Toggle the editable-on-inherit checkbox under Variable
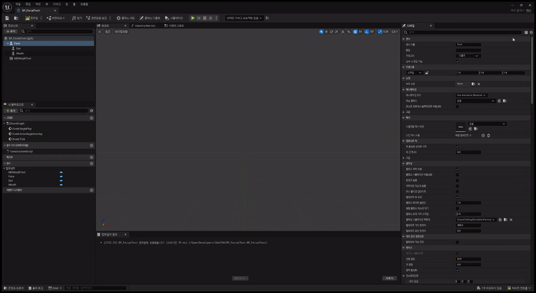The height and width of the screenshot is (293, 536). tap(458, 62)
